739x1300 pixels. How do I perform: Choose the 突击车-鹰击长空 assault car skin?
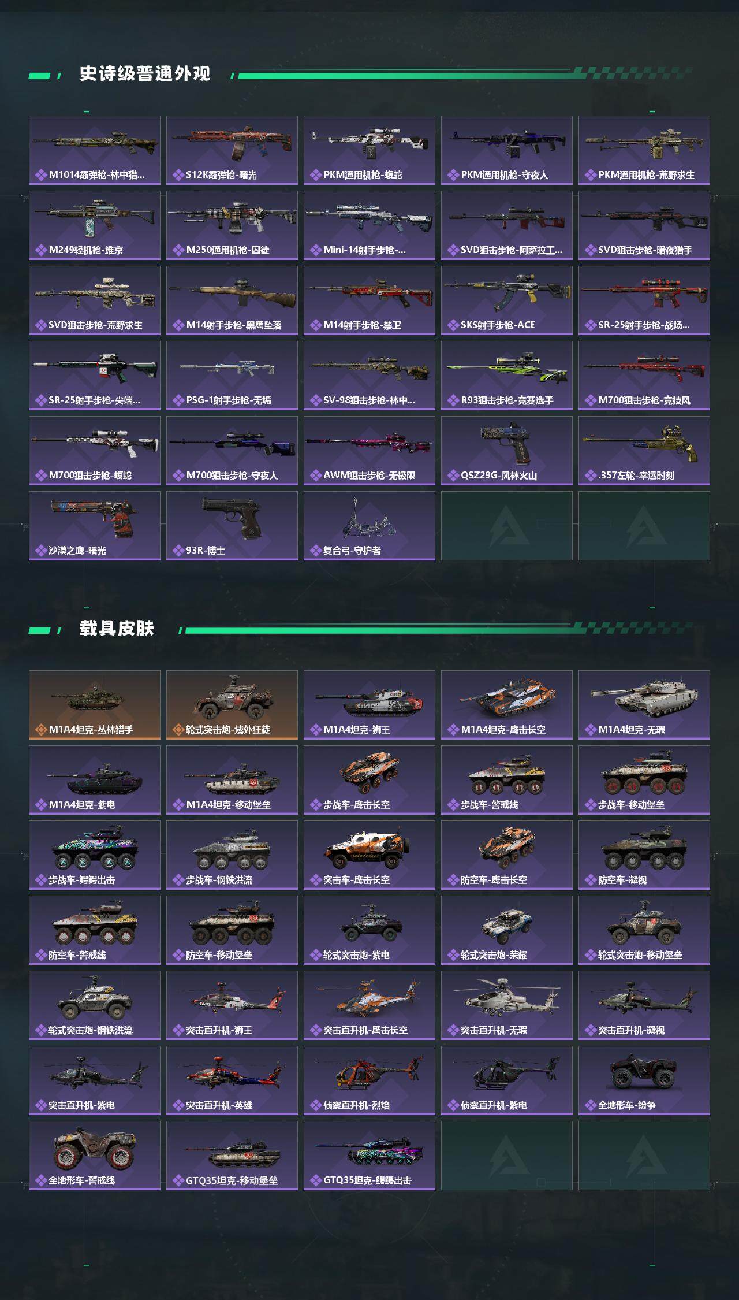tap(369, 855)
